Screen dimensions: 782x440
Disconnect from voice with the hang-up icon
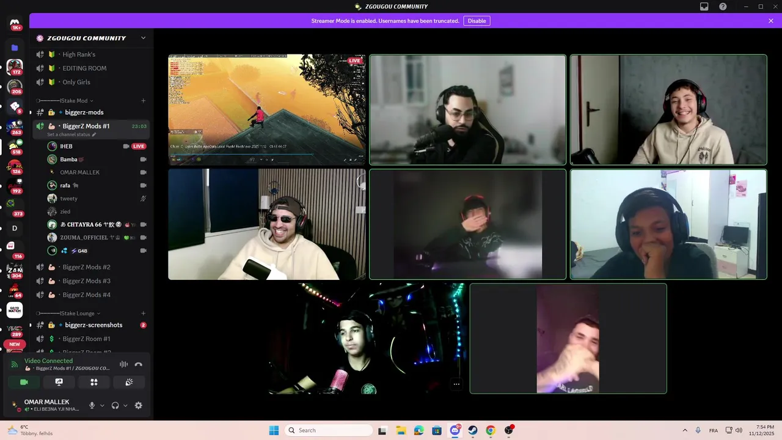tap(139, 364)
